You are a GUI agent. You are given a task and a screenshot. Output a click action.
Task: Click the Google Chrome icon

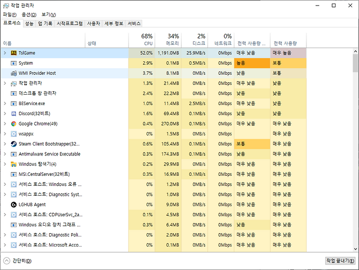(14, 124)
